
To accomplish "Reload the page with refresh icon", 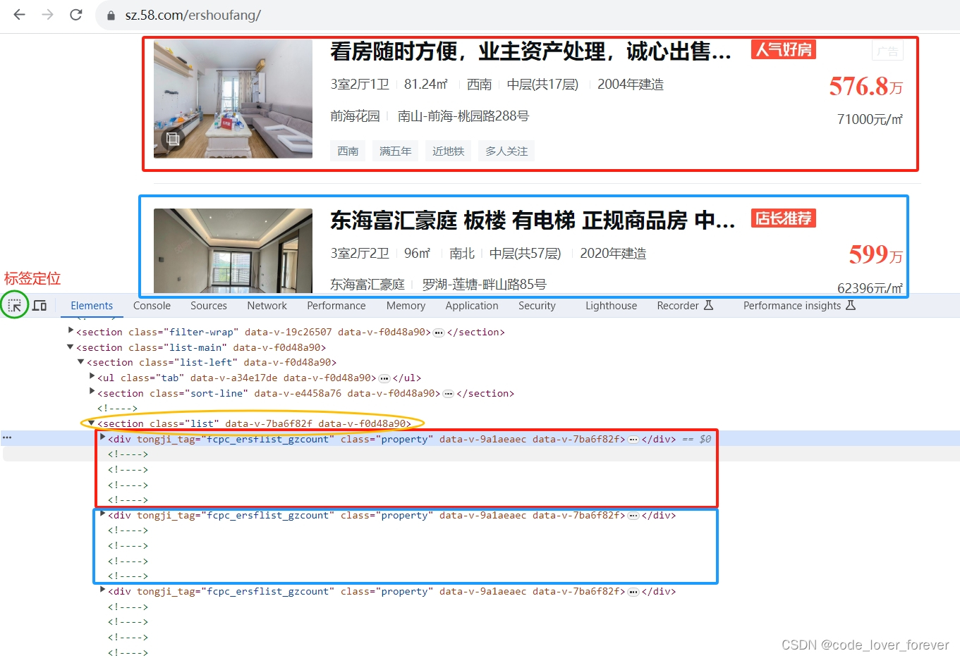I will point(76,15).
